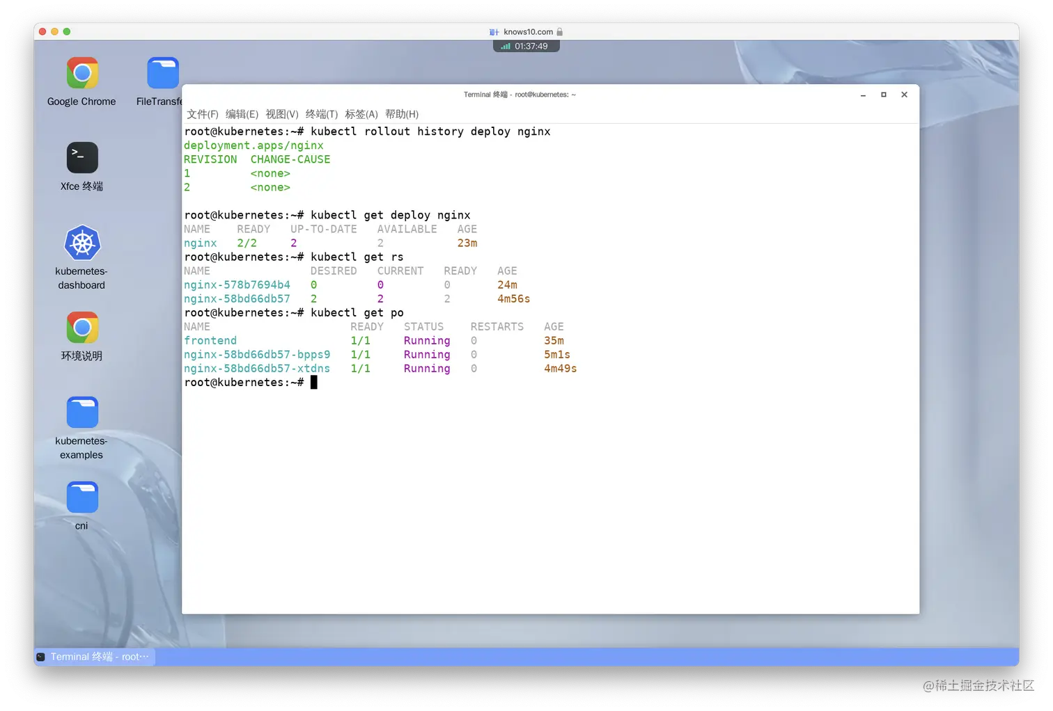Viewport: 1053px width, 711px height.
Task: Click the 24m replica set age
Action: (507, 285)
